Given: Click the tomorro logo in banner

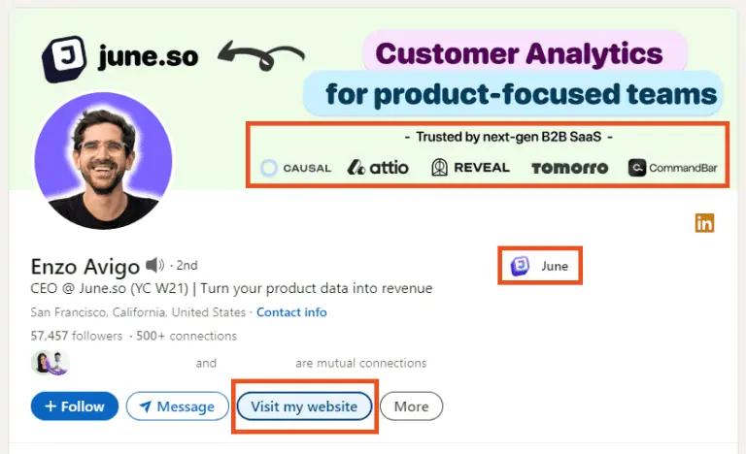Looking at the screenshot, I should [569, 168].
